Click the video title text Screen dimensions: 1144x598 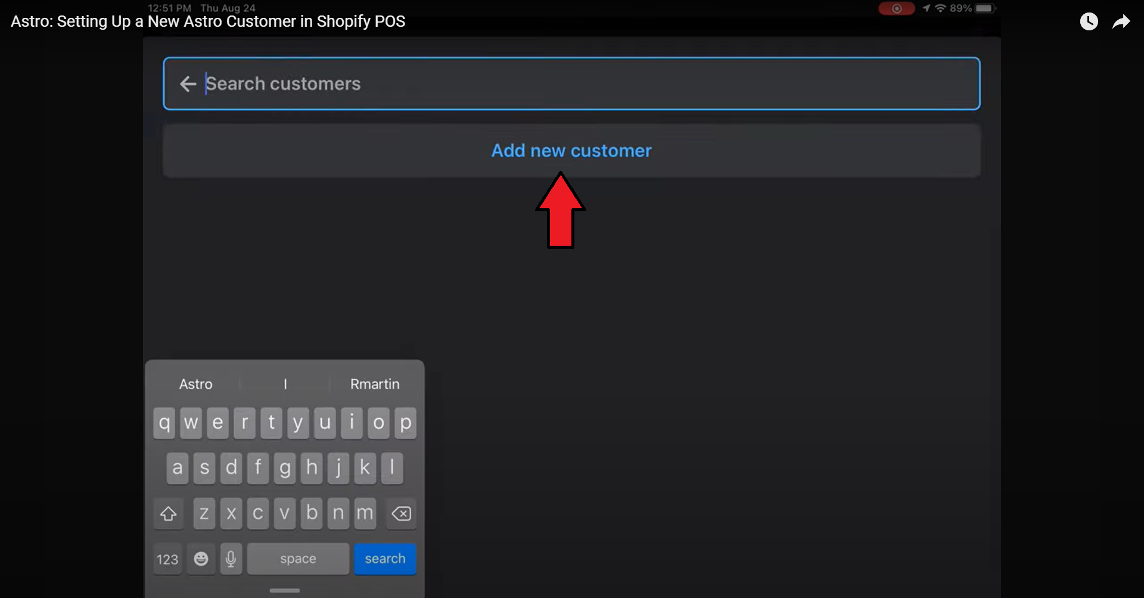(x=208, y=21)
